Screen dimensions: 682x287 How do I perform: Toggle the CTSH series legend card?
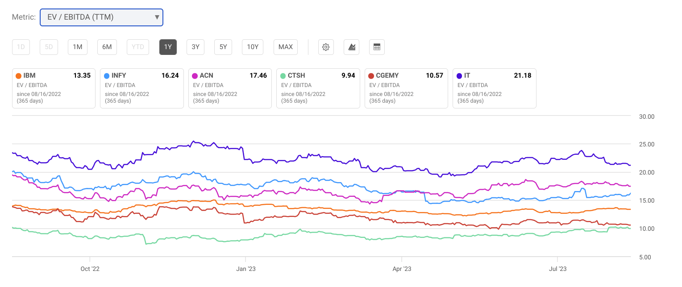tap(318, 88)
